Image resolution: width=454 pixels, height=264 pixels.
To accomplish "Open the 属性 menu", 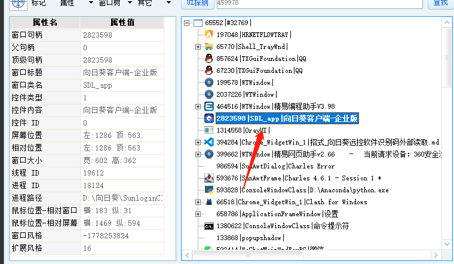I will coord(67,3).
